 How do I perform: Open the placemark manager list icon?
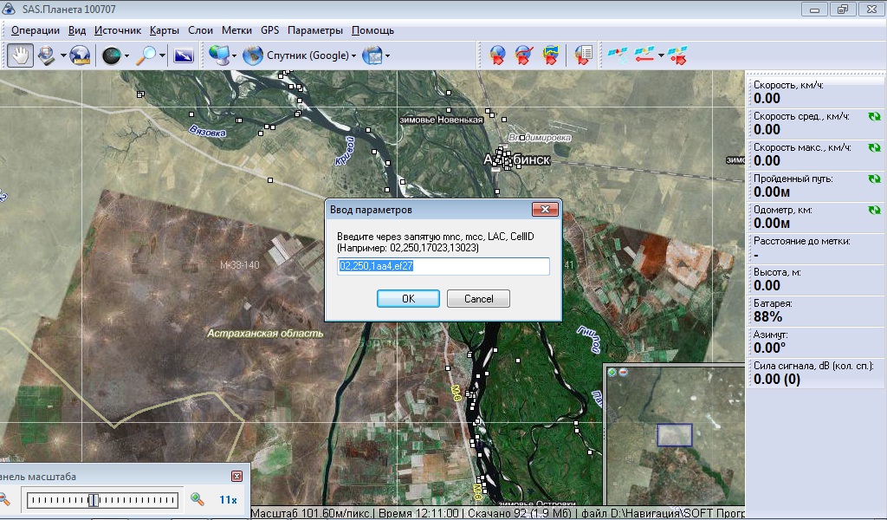point(584,55)
